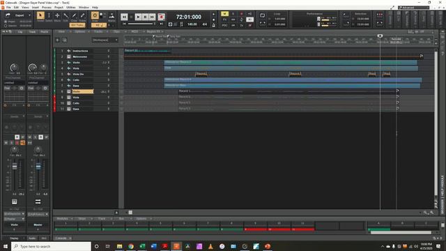
Task: Click the first inspector strip volume fader
Action: click(x=15, y=167)
